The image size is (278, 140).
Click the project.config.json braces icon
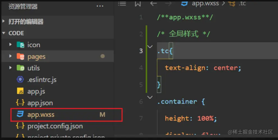[20, 126]
